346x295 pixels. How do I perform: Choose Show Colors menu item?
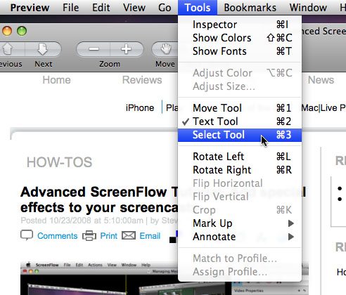click(x=240, y=38)
